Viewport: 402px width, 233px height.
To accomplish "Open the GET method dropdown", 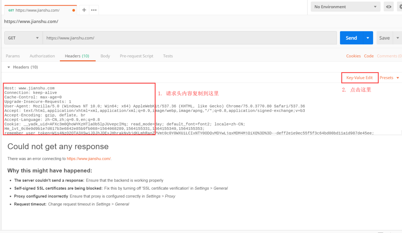I will [x=23, y=38].
